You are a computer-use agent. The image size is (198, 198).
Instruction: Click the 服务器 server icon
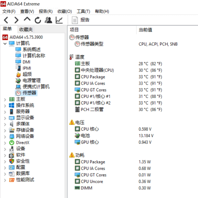click(12, 112)
